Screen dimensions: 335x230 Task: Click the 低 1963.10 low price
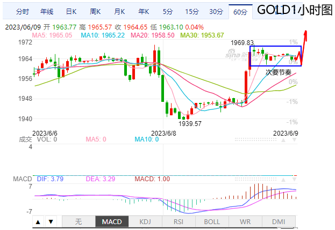[167, 27]
